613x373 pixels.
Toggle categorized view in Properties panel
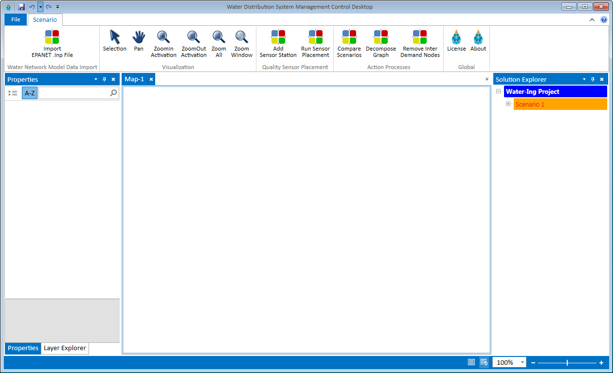(x=13, y=93)
